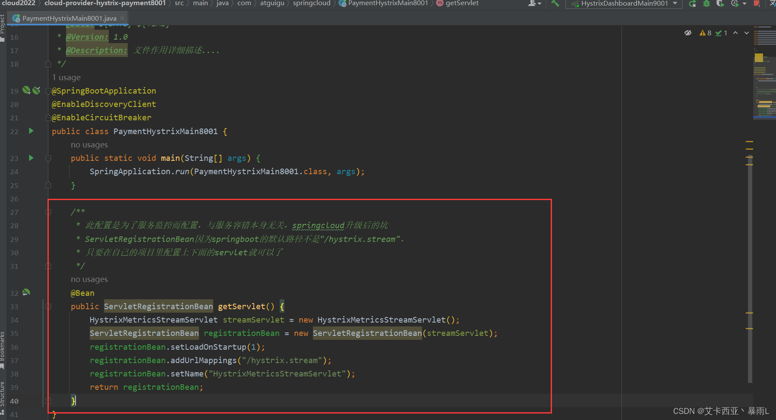Click the @SpringBootApplication annotation
The image size is (776, 420).
pos(104,91)
